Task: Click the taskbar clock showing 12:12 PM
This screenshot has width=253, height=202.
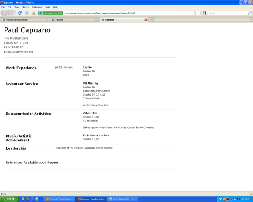Action: coord(246,199)
